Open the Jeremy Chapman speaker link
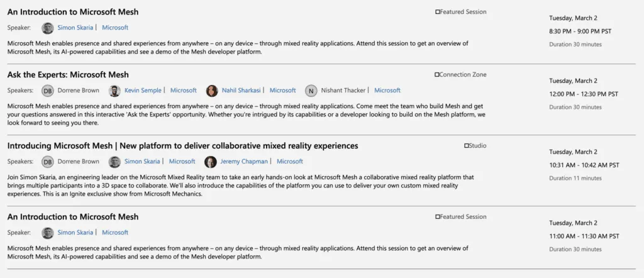The image size is (644, 278). [x=240, y=162]
